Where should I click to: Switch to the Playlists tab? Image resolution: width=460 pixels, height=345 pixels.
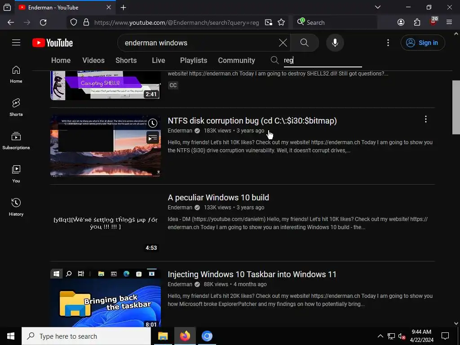[x=194, y=61]
